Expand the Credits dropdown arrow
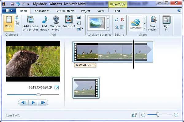Viewport: 184px width, 122px height. pos(82,29)
